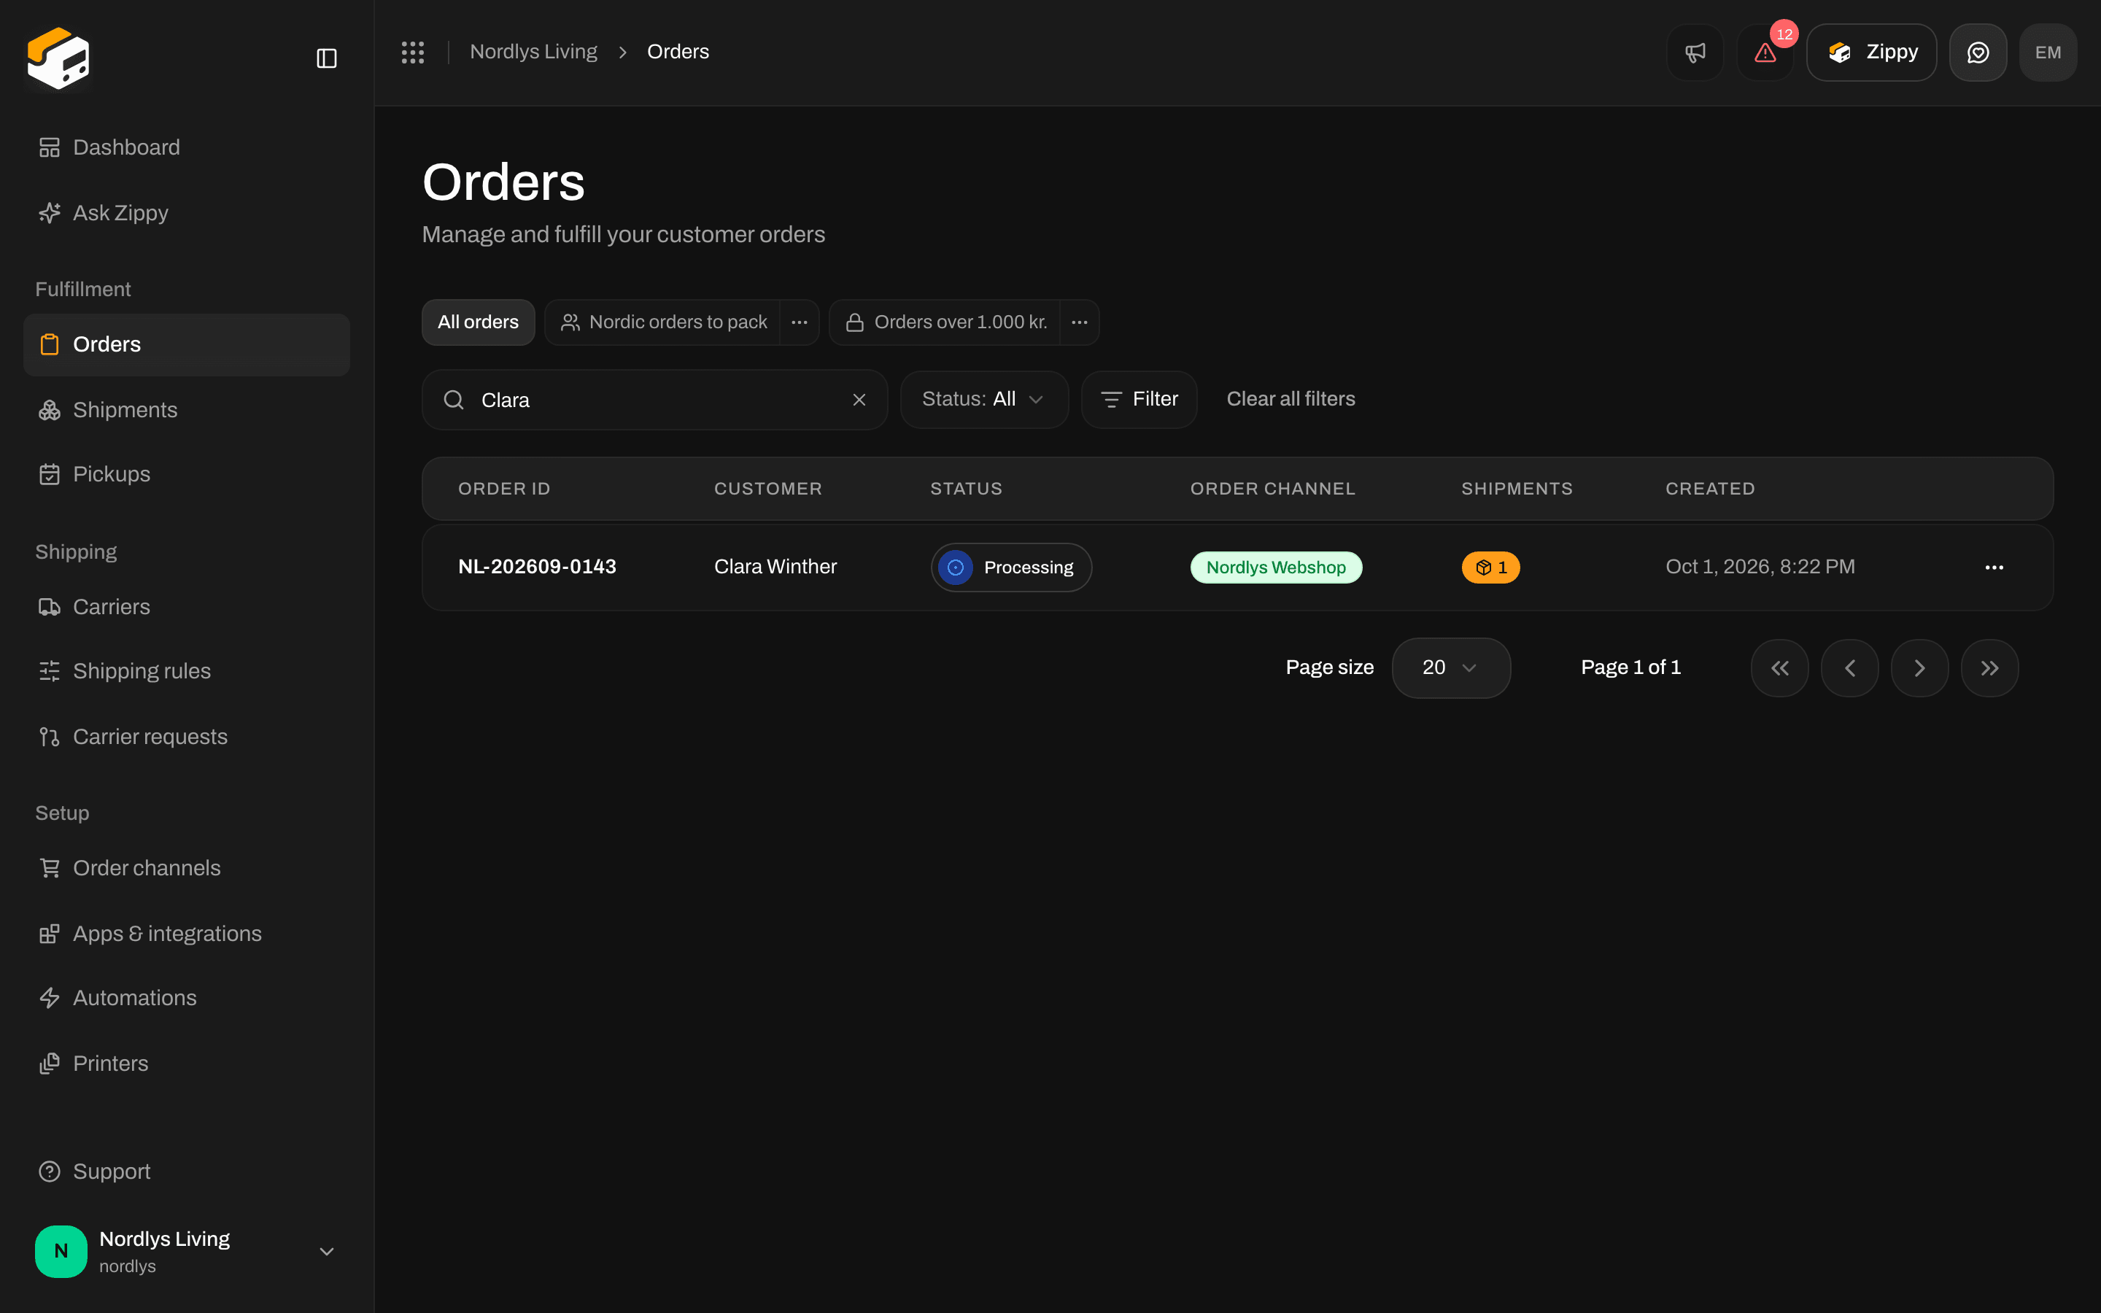2101x1313 pixels.
Task: Open Carrier requests page
Action: coord(186,737)
